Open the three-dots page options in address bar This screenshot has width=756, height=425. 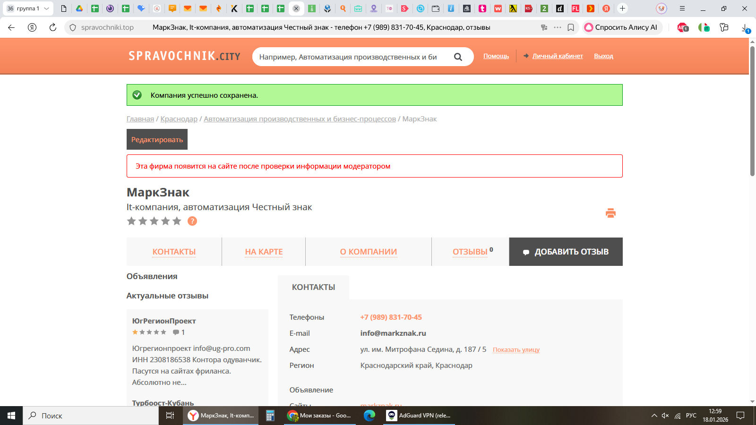(558, 27)
